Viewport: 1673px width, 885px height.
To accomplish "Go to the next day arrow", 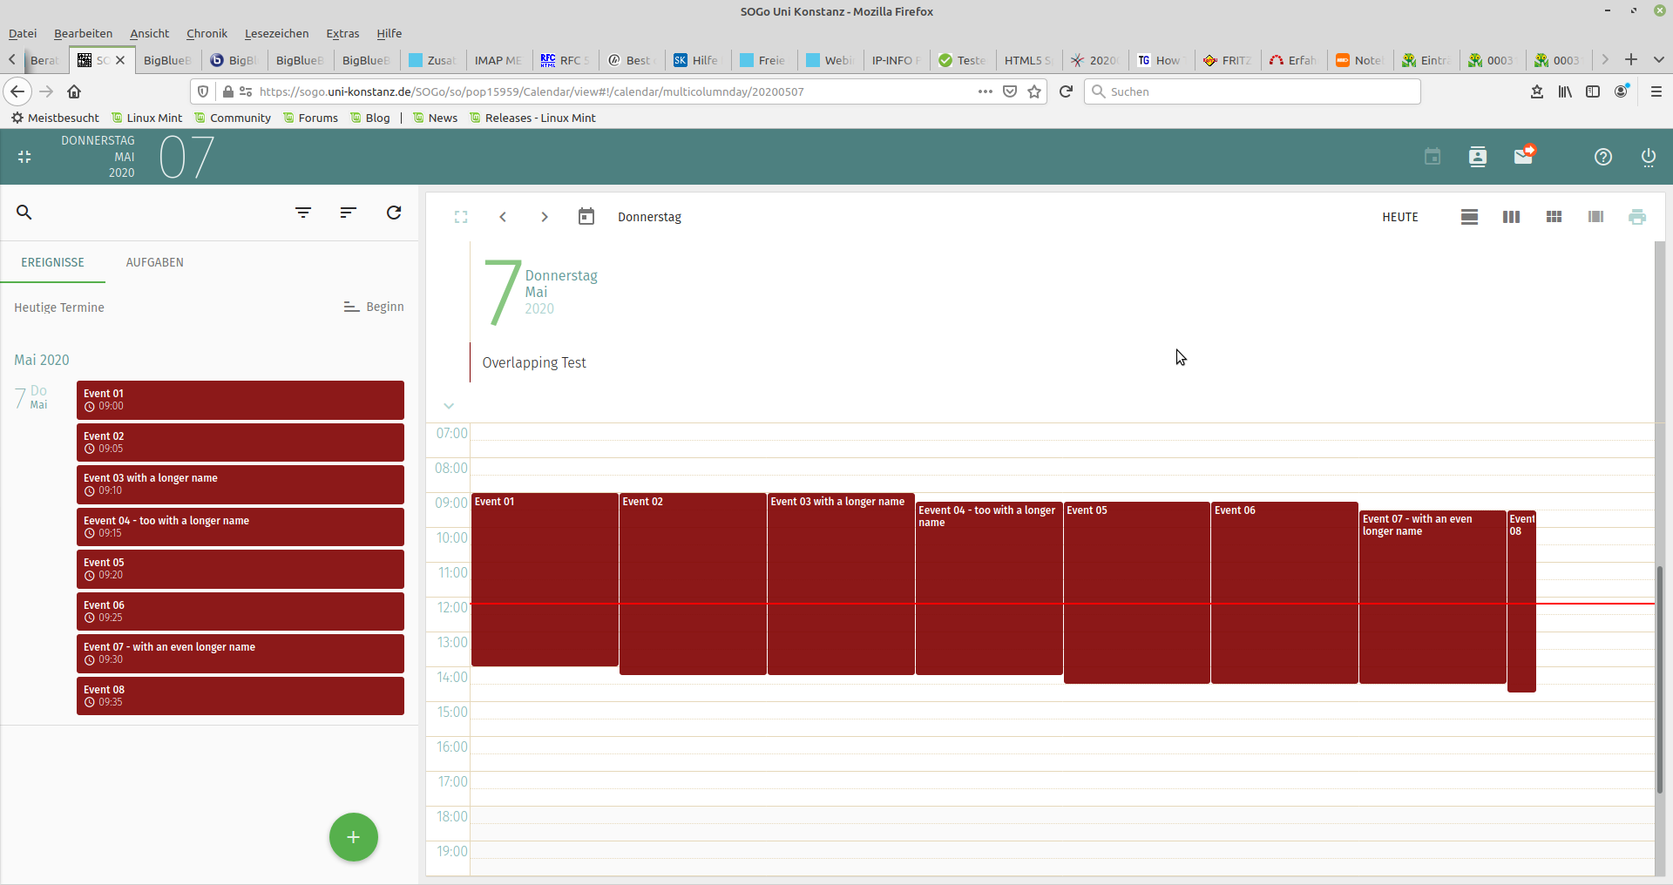I will (545, 217).
